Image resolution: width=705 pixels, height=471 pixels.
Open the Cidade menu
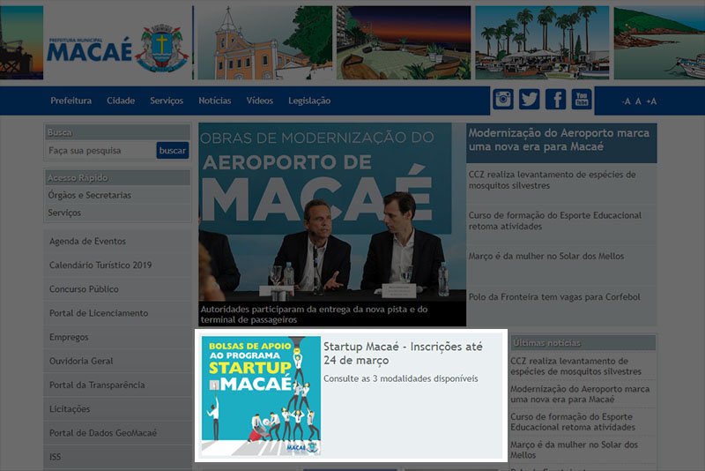[x=121, y=101]
